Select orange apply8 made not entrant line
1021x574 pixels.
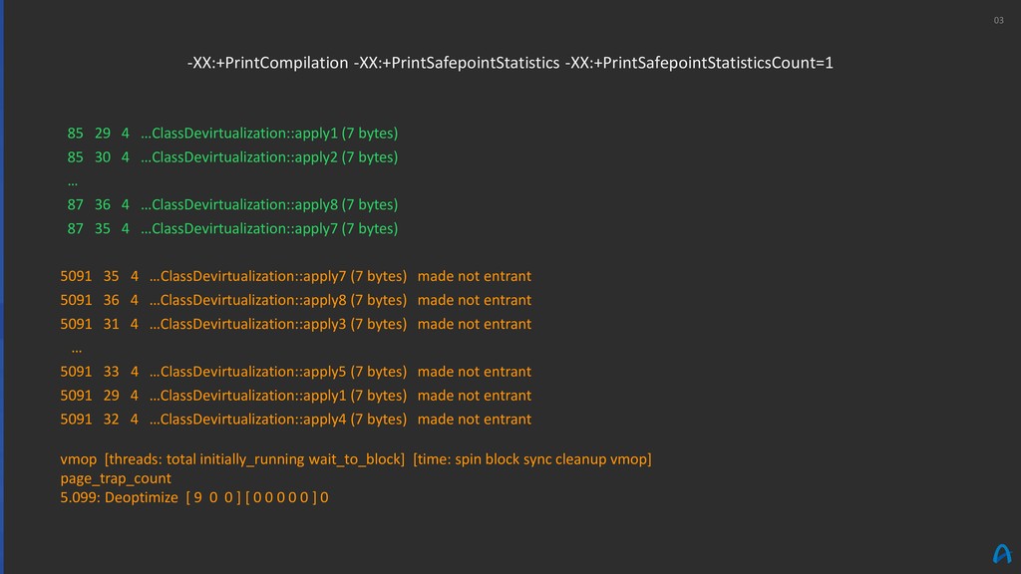point(295,301)
